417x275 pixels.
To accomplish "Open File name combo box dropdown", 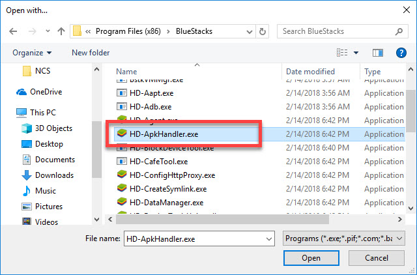I will click(x=269, y=239).
